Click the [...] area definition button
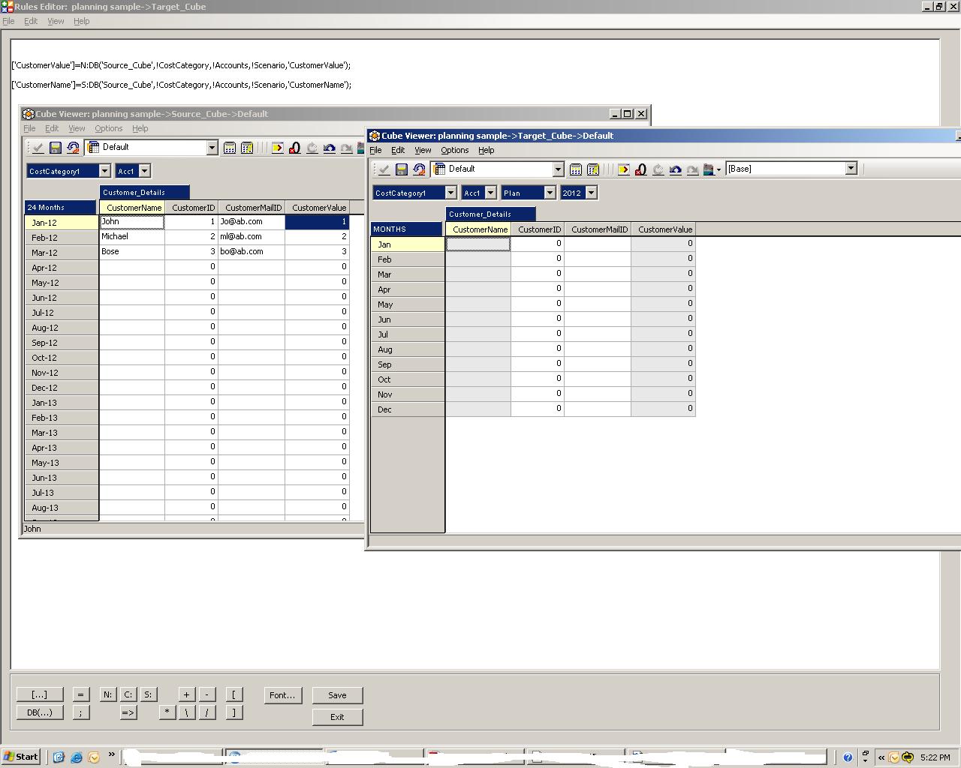 click(40, 694)
